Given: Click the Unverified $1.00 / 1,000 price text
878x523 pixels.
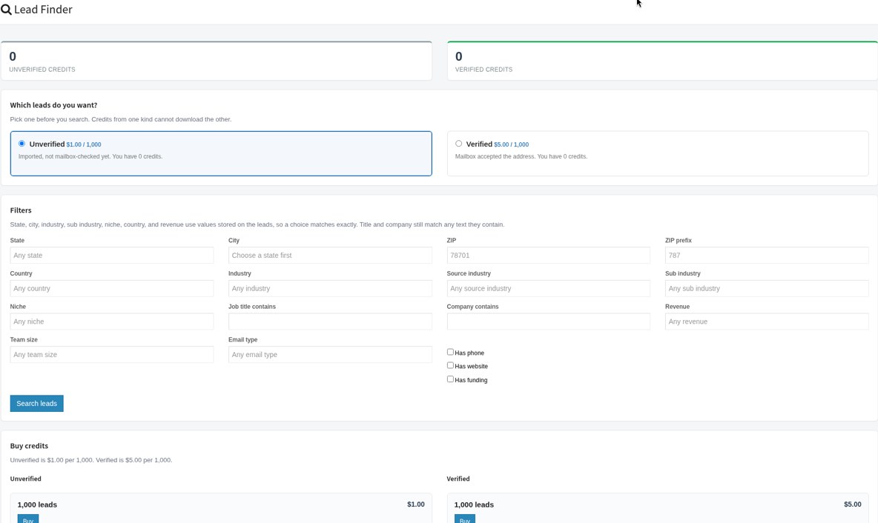Looking at the screenshot, I should (x=84, y=144).
